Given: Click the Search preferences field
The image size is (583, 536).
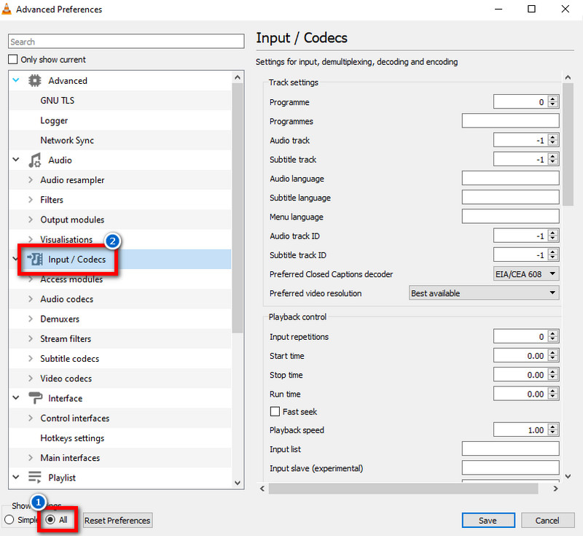Looking at the screenshot, I should 126,42.
